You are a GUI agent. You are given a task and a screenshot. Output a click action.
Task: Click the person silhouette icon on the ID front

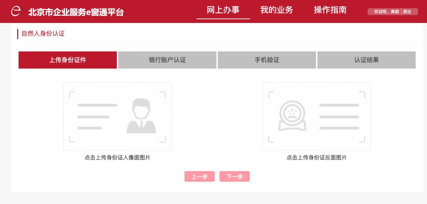tap(141, 116)
